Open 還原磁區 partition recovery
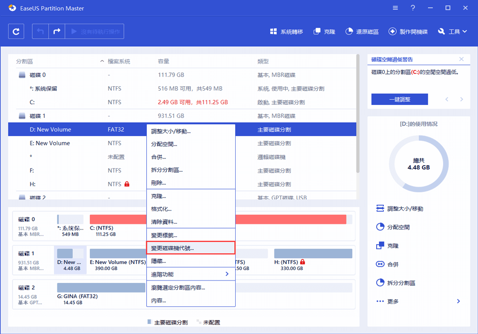Screen dimensions: 478x334 pyautogui.click(x=362, y=31)
